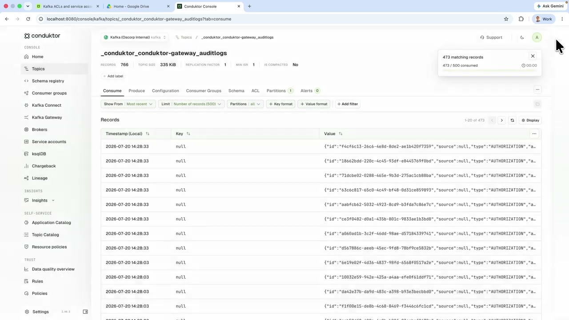
Task: Open the user avatar menu
Action: [x=537, y=37]
